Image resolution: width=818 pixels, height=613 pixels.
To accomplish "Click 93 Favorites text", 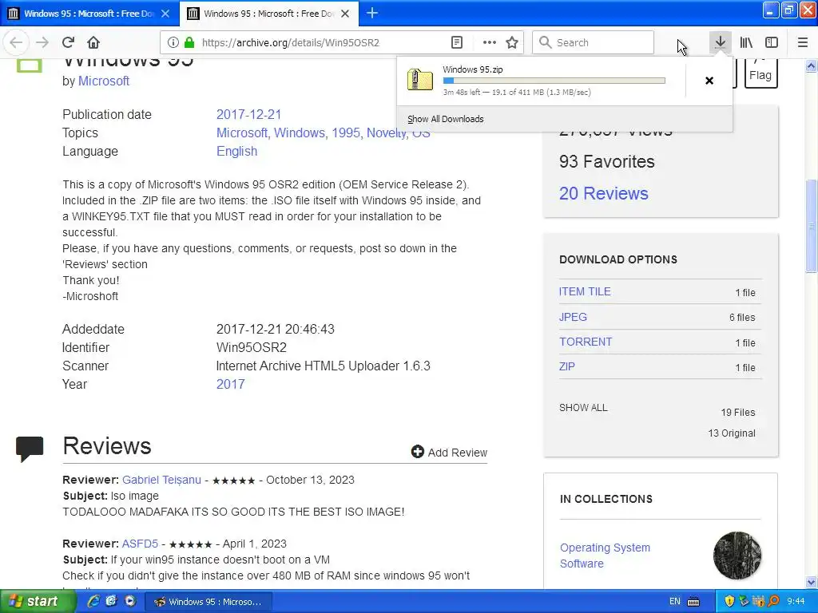I will [x=607, y=161].
